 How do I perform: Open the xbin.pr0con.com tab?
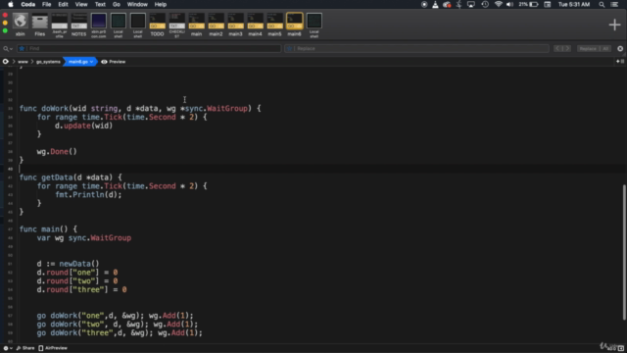98,25
